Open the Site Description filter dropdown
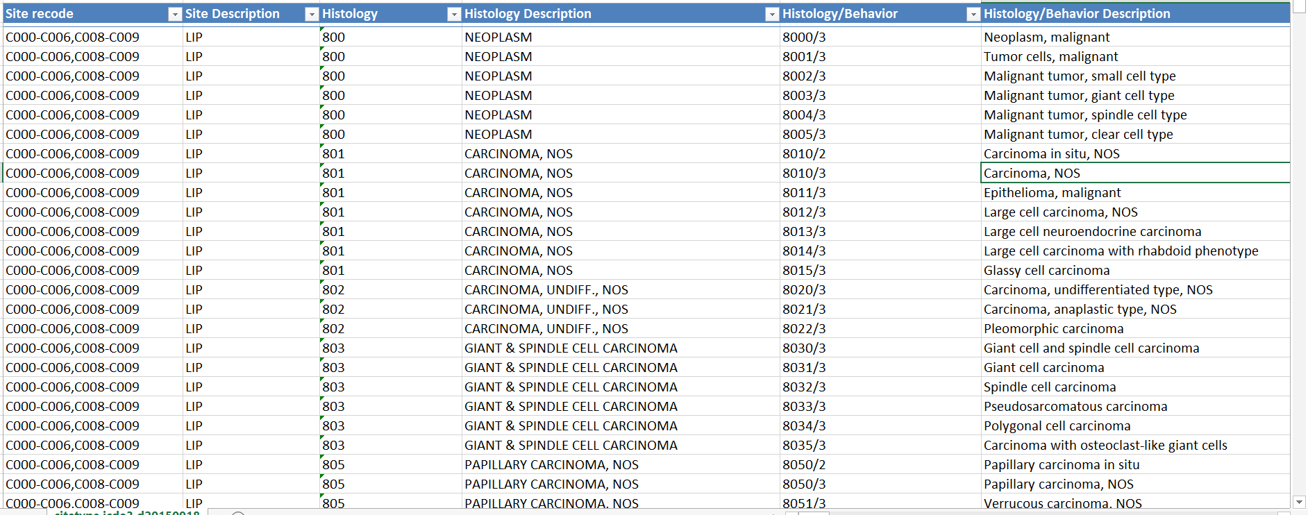The width and height of the screenshot is (1308, 515). point(312,14)
